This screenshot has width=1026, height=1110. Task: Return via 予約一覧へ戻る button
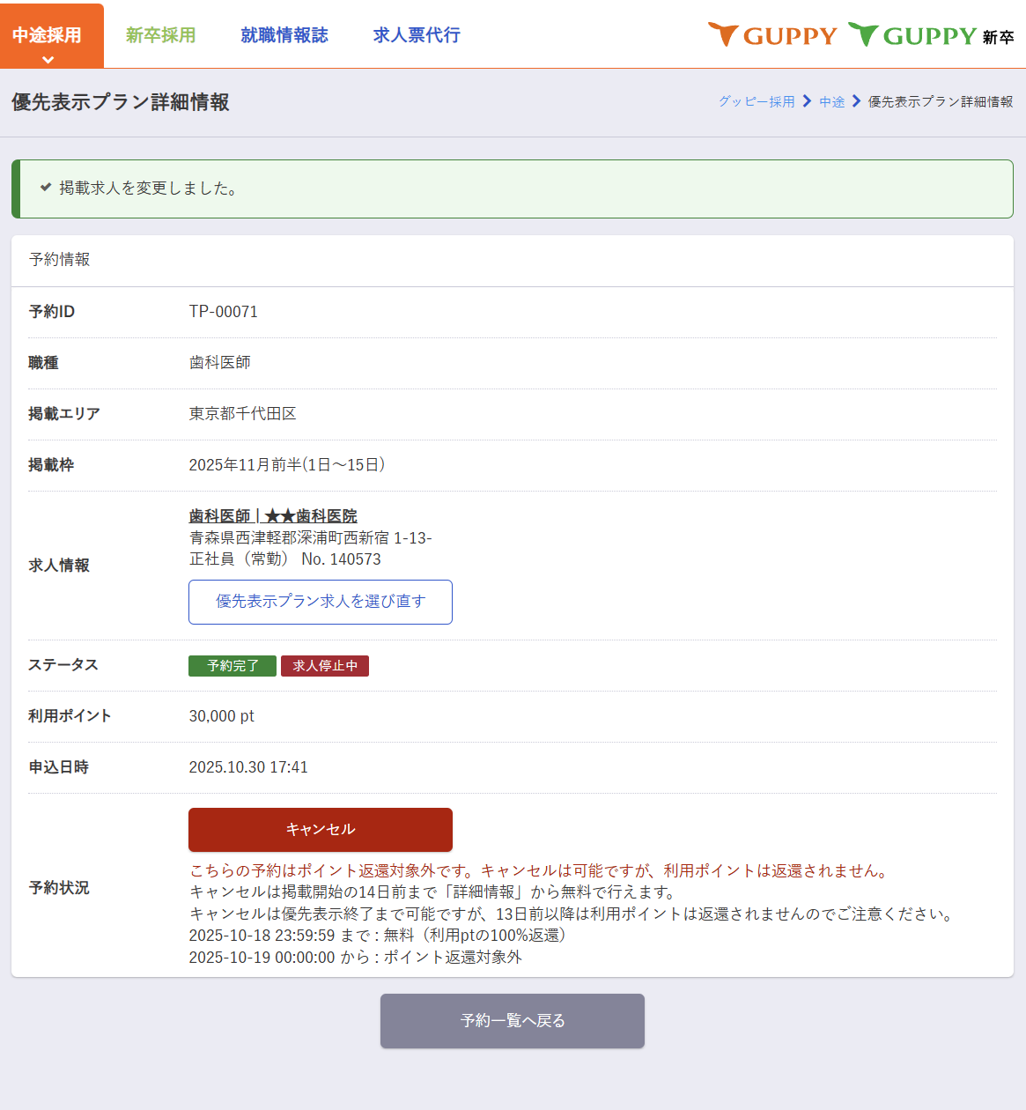coord(513,1021)
